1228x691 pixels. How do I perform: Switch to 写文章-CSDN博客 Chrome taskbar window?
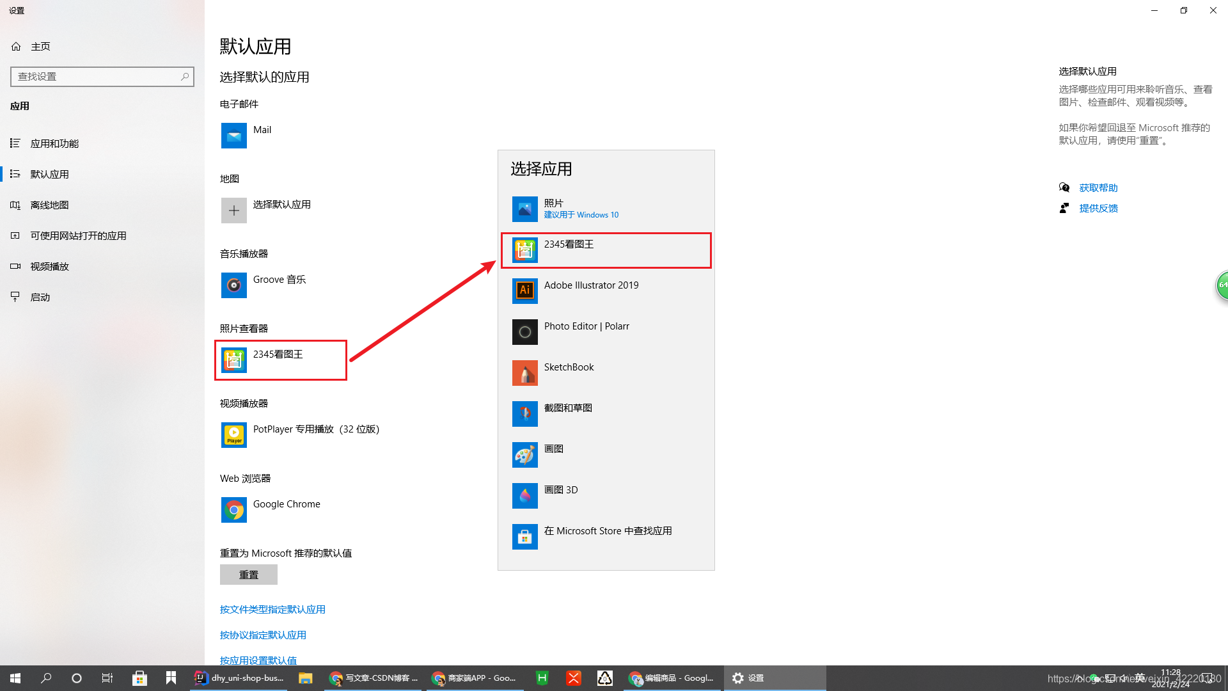pyautogui.click(x=373, y=678)
